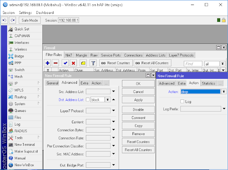Open the Settings menu
Screen dimensions: 228x170
tap(25, 12)
